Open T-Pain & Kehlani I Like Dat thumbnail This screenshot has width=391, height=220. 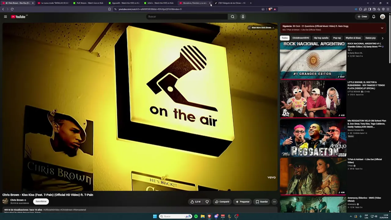(x=313, y=176)
